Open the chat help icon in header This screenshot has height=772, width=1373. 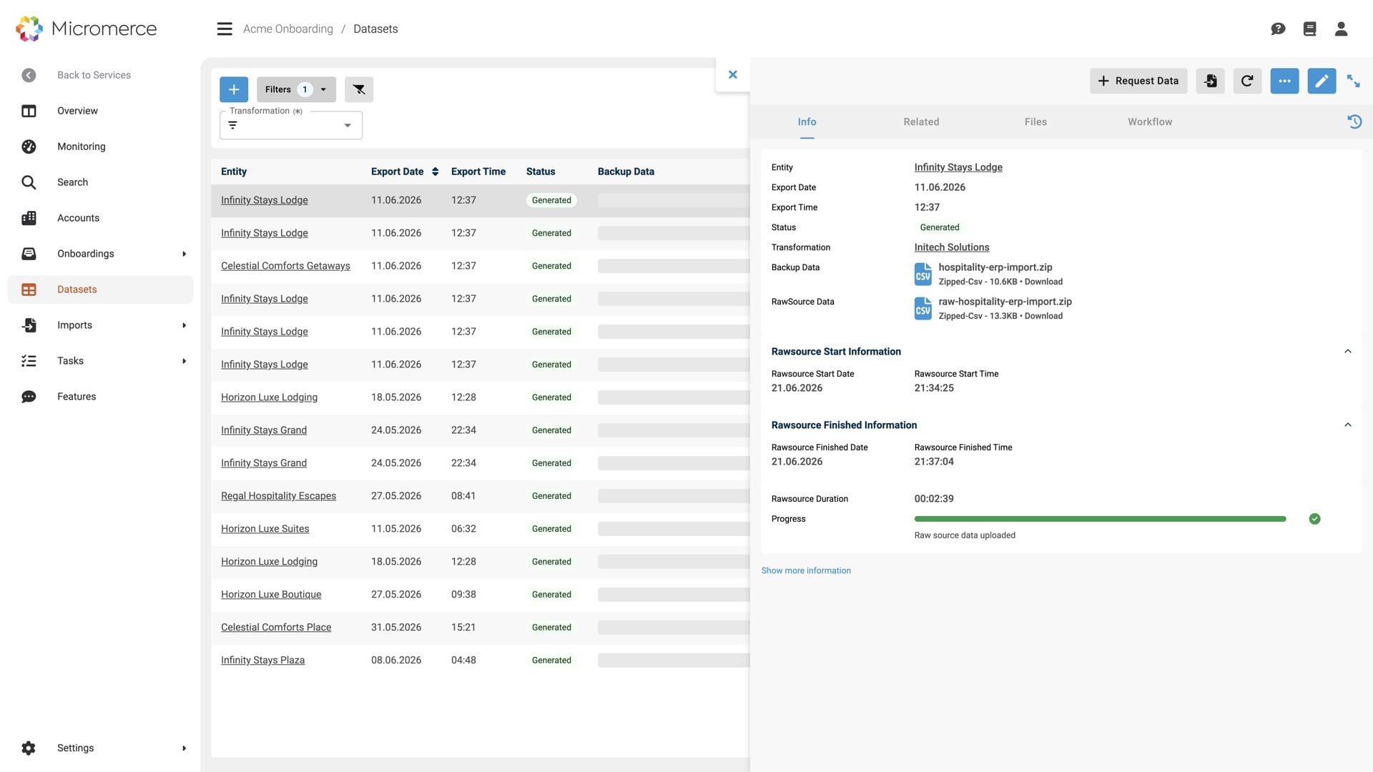point(1278,29)
